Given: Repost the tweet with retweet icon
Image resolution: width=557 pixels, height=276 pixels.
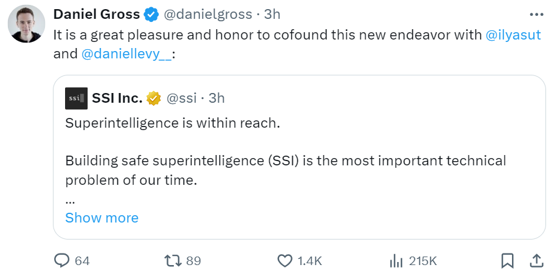Looking at the screenshot, I should tap(173, 261).
